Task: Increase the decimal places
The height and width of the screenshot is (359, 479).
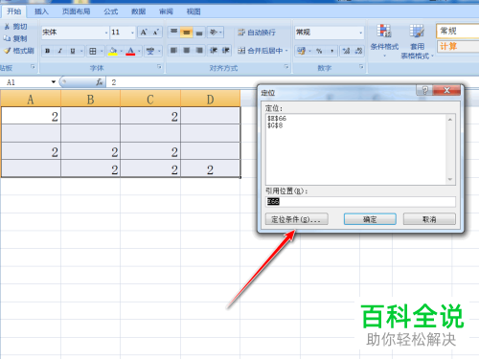Action: 347,51
